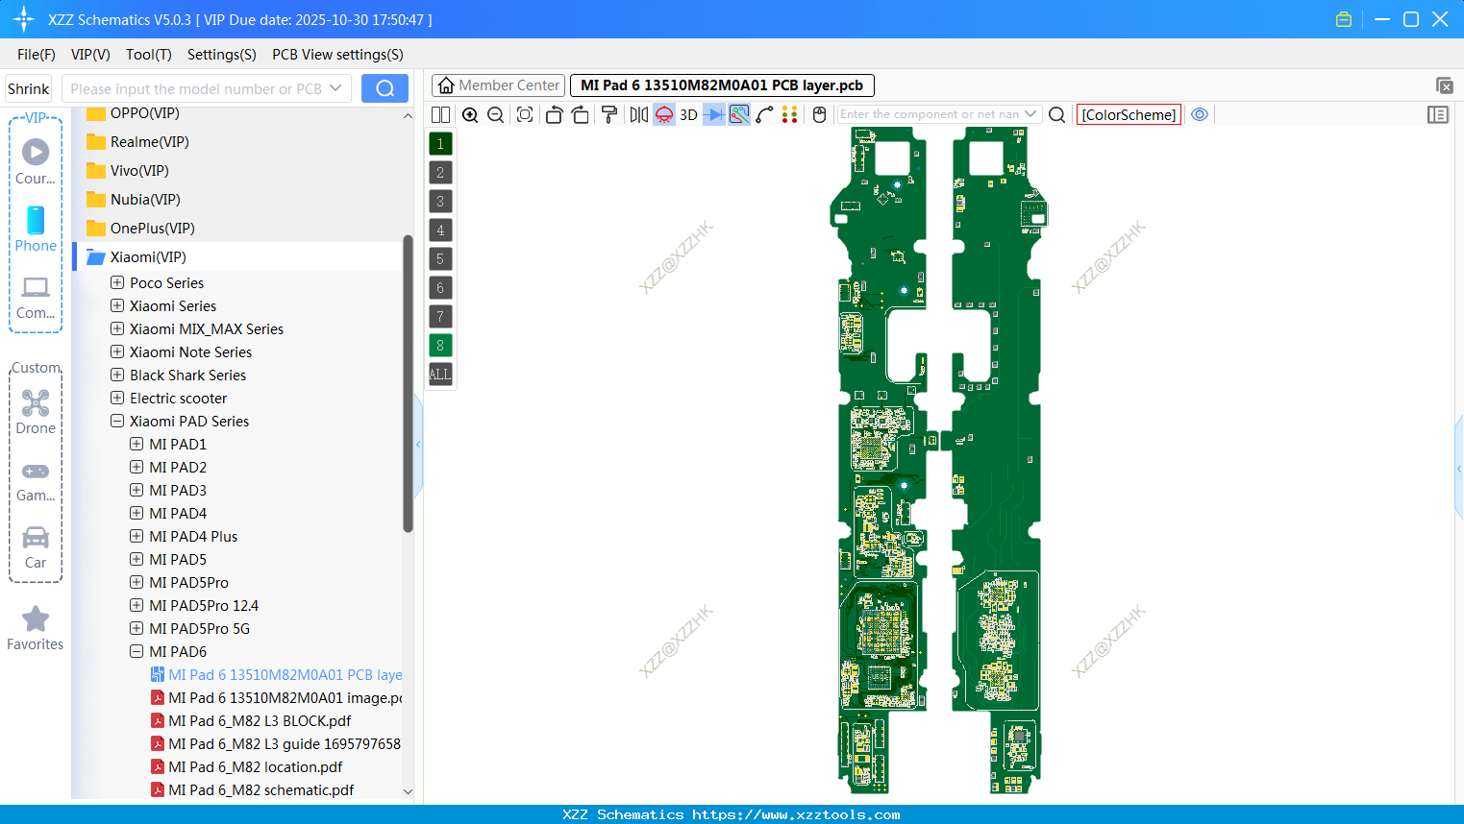Toggle the eye visibility icon beside ColorScheme

[1199, 114]
